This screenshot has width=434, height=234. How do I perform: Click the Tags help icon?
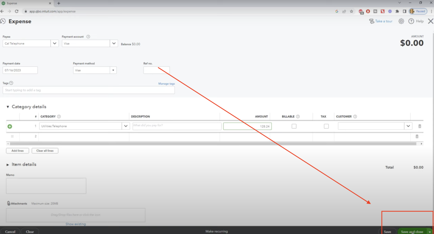(11, 83)
